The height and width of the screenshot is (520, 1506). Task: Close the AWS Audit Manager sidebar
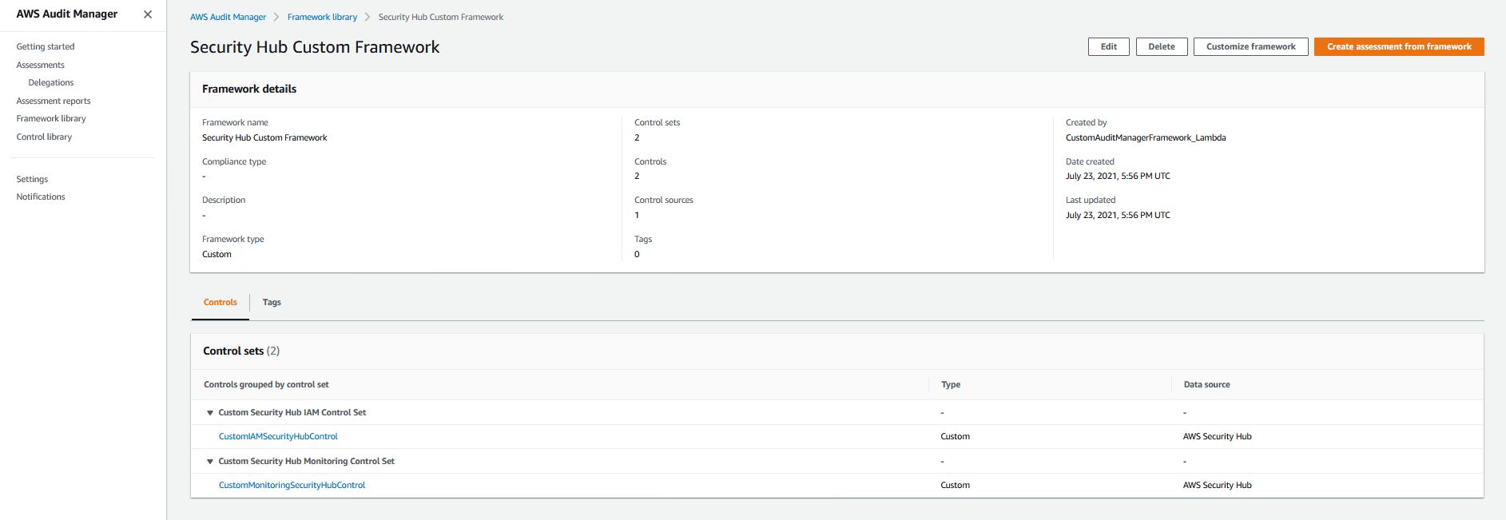pos(148,14)
